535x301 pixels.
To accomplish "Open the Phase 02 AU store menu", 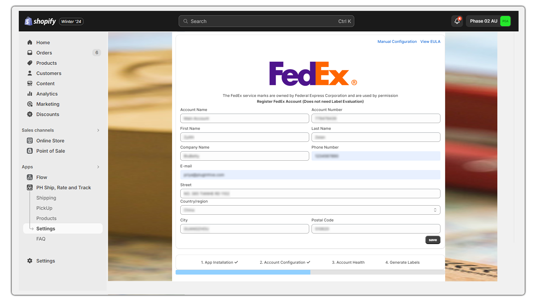I will pos(488,21).
